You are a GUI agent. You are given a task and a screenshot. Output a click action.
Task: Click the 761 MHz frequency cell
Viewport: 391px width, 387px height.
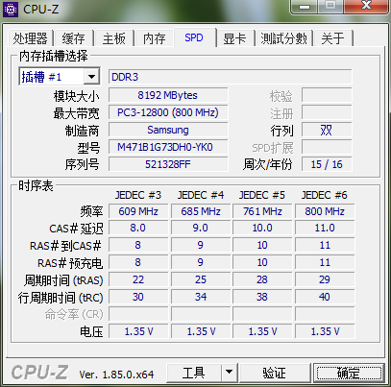(x=262, y=211)
